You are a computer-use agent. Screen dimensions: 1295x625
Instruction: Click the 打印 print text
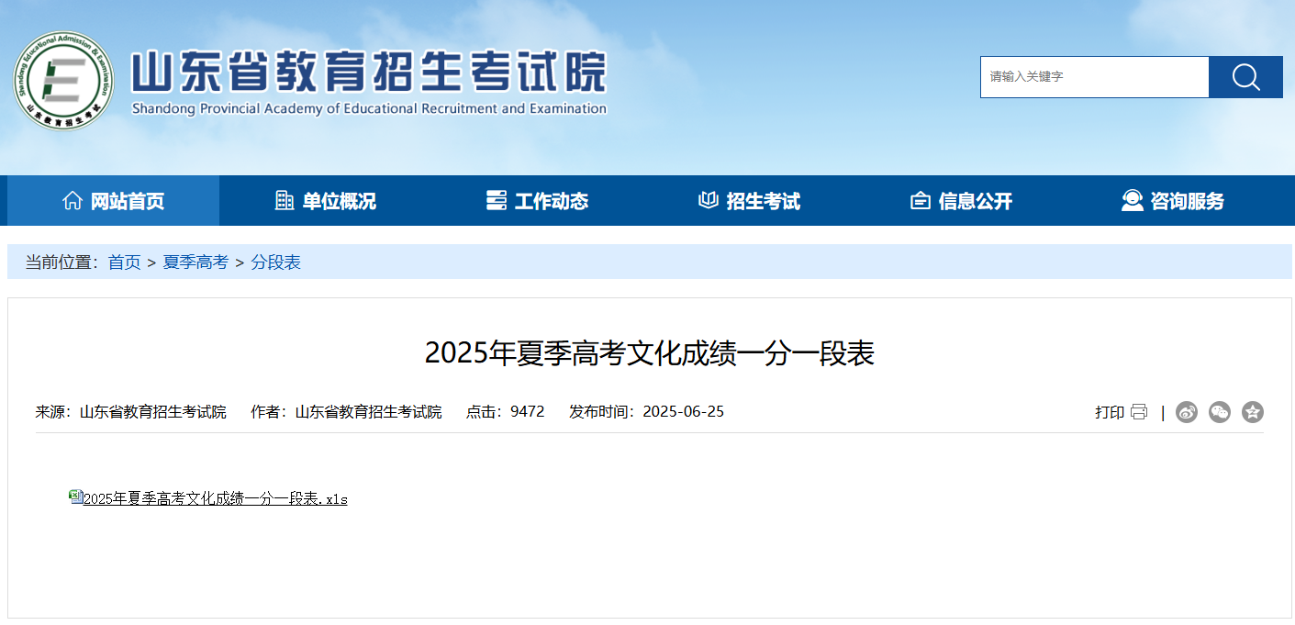[1110, 412]
